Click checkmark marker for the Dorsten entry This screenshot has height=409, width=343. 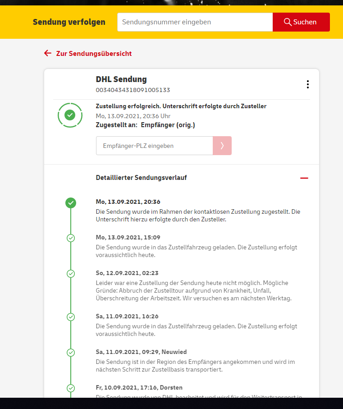click(x=70, y=388)
